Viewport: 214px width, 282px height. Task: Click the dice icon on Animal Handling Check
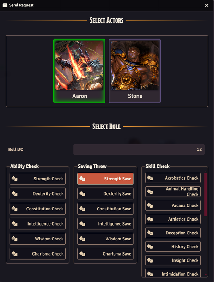point(150,192)
